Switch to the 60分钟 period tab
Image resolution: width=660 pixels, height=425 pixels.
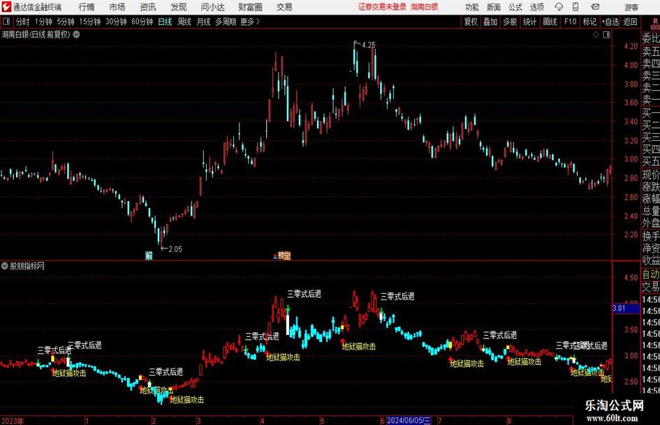(x=142, y=22)
